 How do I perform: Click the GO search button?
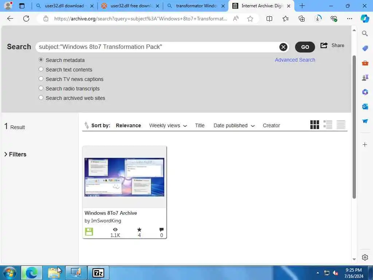(x=305, y=47)
